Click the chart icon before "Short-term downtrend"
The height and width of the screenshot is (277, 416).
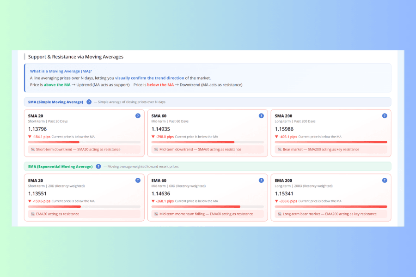(x=33, y=150)
